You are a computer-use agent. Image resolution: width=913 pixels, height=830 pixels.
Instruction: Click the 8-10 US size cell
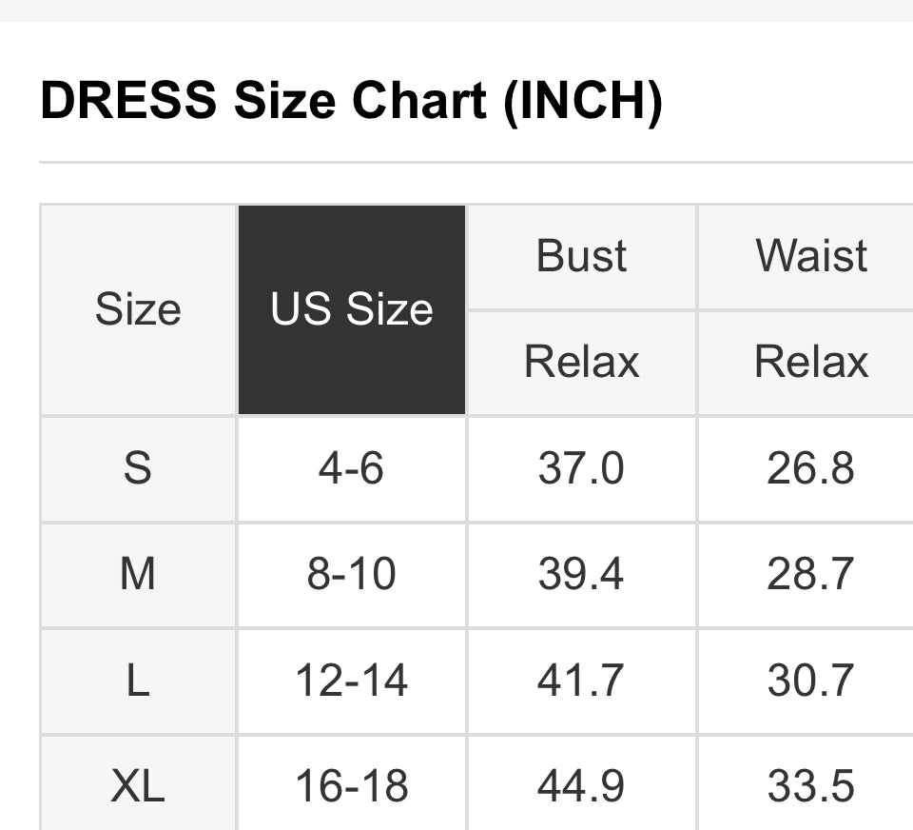[352, 575]
